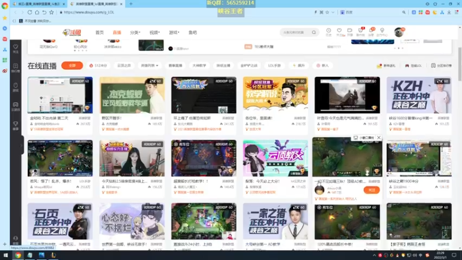Image resolution: width=462 pixels, height=260 pixels.
Task: Select the 大神教学 filter pill
Action: coord(199,65)
